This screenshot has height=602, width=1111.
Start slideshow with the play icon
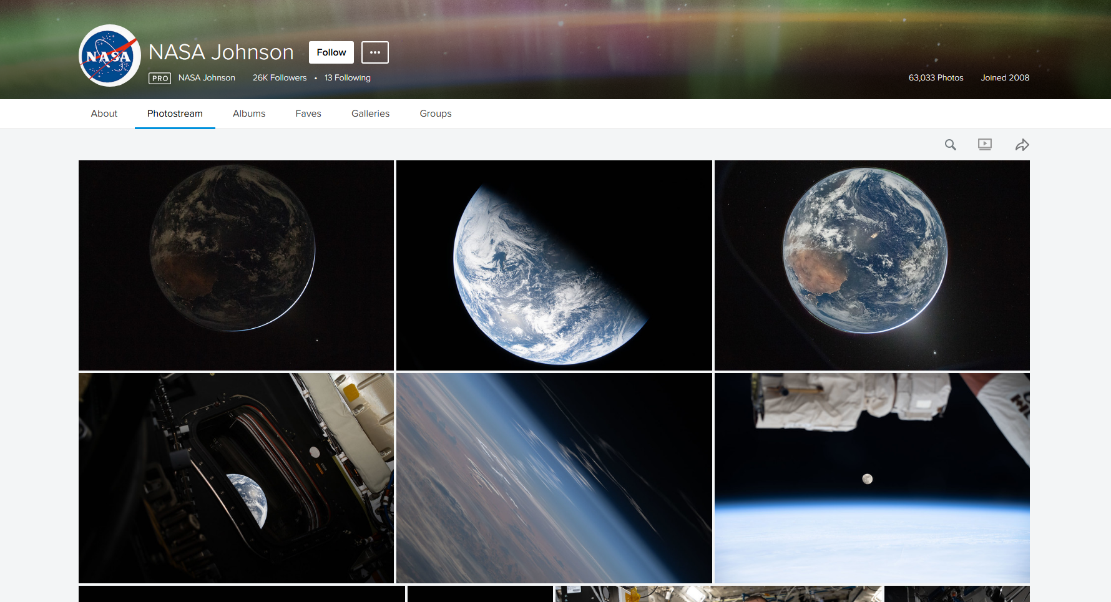click(984, 145)
